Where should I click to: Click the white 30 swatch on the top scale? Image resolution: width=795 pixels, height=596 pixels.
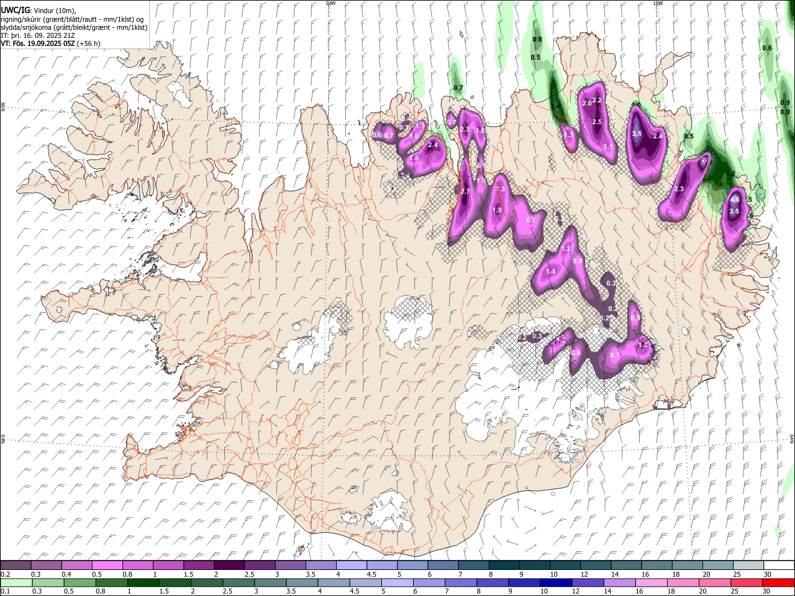tap(779, 566)
